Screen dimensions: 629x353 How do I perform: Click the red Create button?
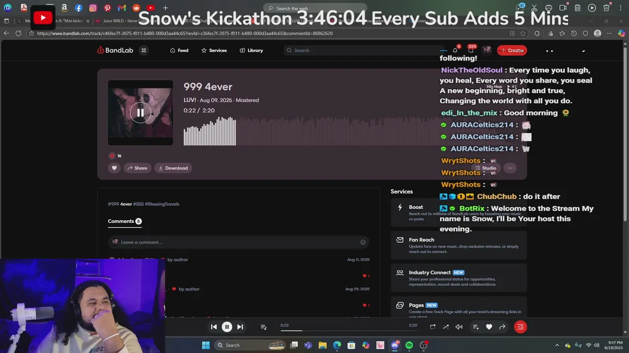click(x=512, y=50)
